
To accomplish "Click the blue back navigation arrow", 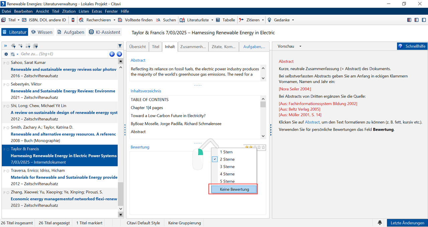I will pos(112,54).
